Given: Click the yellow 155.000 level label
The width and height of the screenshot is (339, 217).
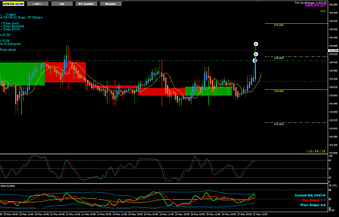Looking at the screenshot, I should [279, 25].
